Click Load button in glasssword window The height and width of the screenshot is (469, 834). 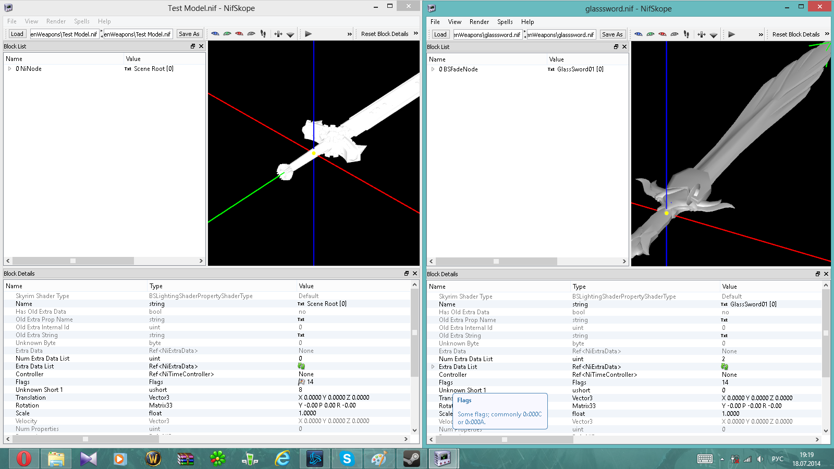440,34
